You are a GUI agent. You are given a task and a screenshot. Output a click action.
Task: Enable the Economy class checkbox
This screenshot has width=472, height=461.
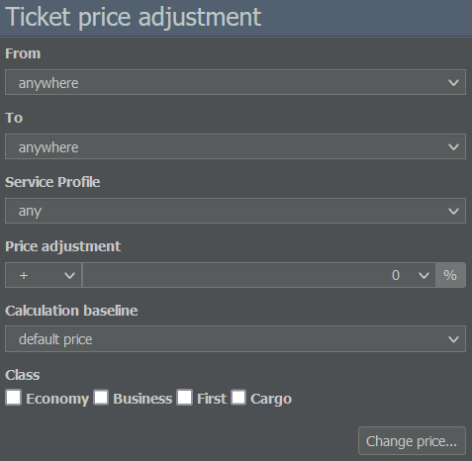pos(14,397)
